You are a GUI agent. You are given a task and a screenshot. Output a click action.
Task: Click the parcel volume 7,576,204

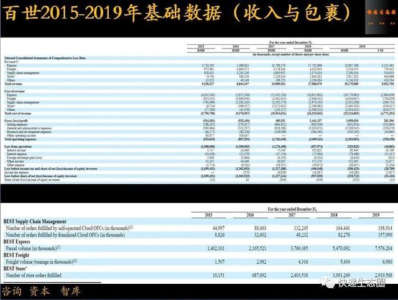point(384,248)
